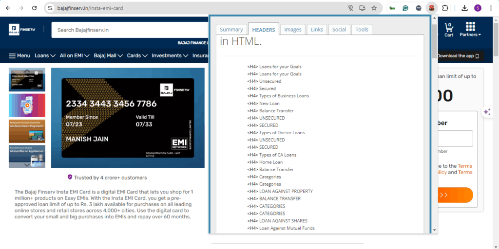Open the Chrome three-dot menu
Image resolution: width=499 pixels, height=249 pixels.
point(491,8)
